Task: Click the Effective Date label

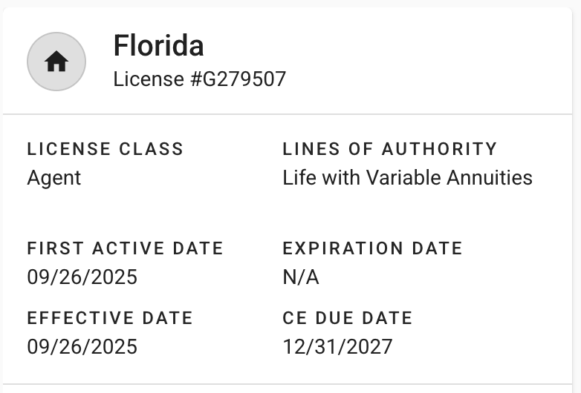Action: (x=110, y=317)
